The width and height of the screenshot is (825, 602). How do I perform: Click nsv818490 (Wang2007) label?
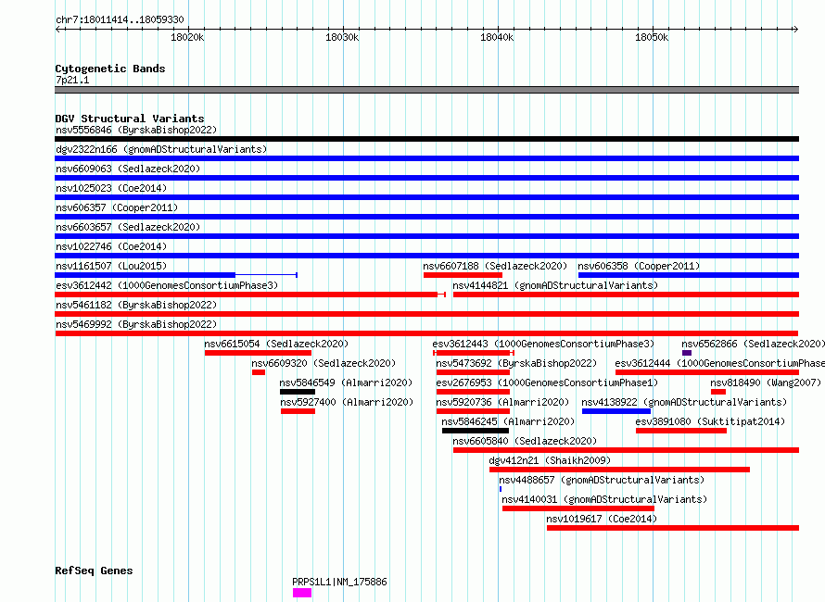coord(766,383)
